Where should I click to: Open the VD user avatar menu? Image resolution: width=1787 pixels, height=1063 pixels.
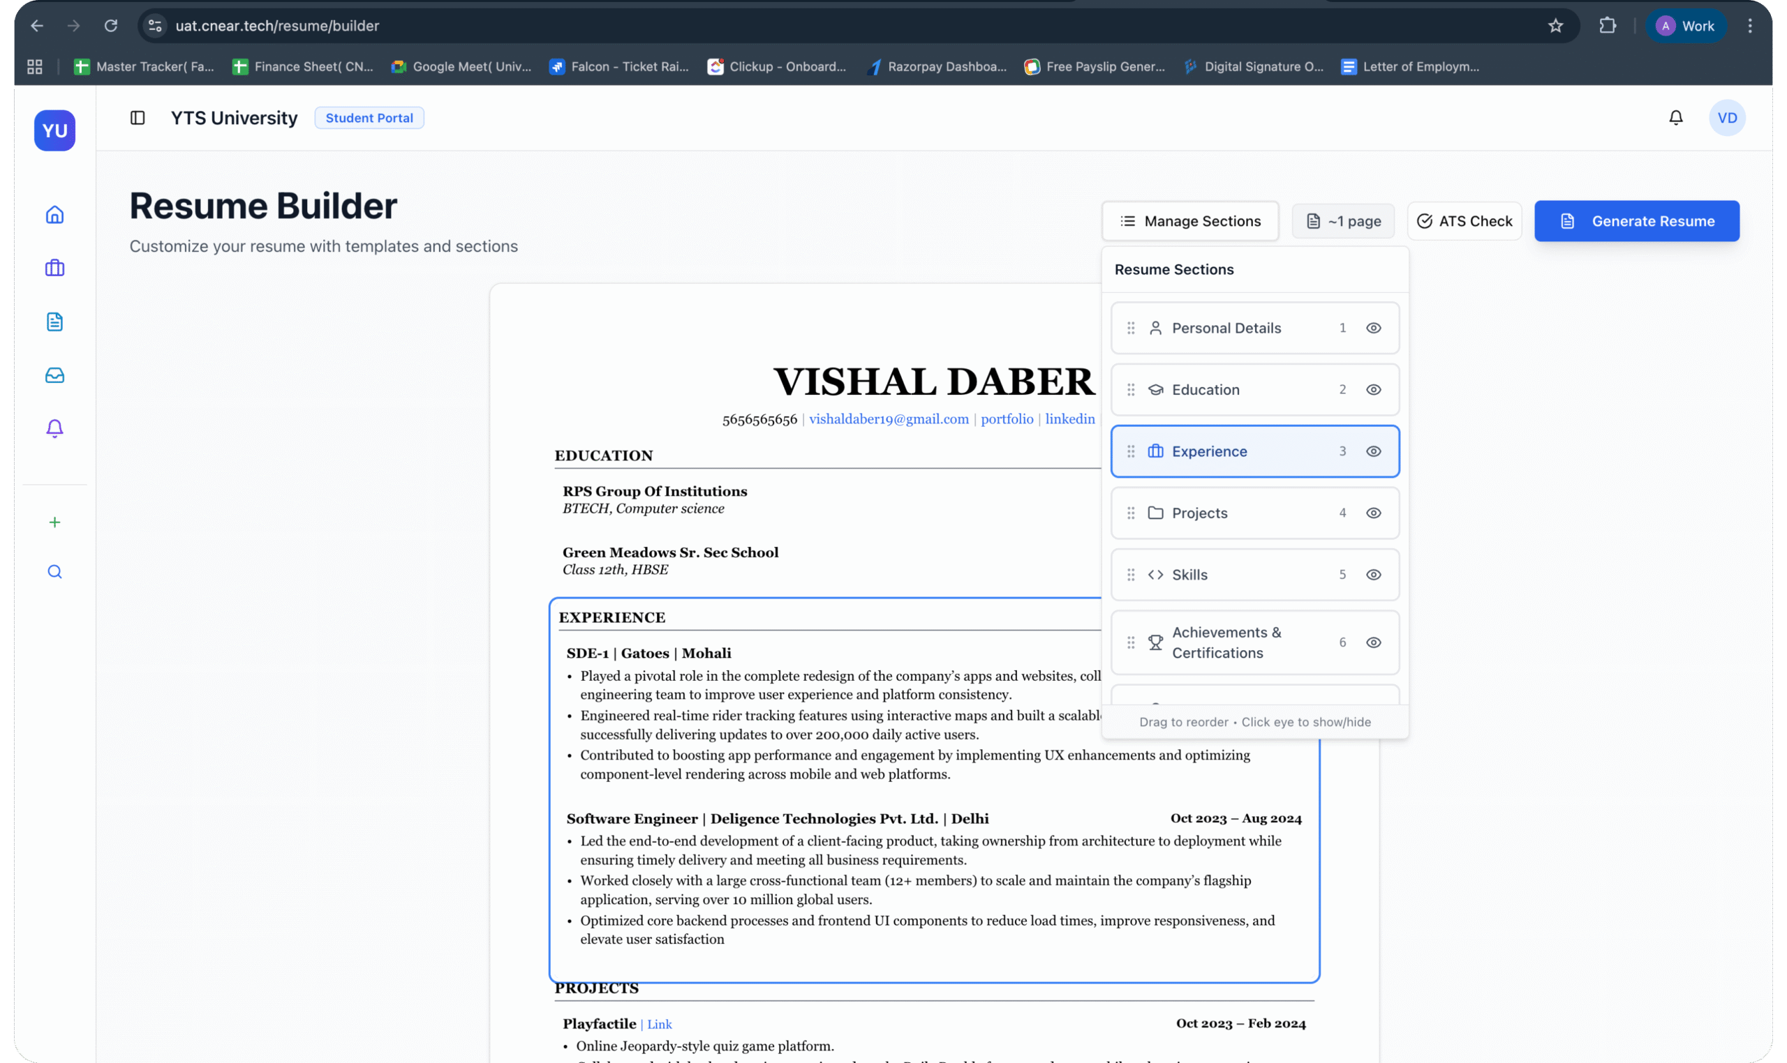[x=1726, y=117]
